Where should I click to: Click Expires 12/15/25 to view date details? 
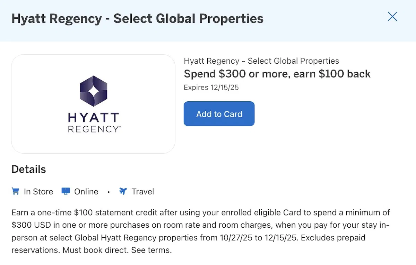point(211,88)
